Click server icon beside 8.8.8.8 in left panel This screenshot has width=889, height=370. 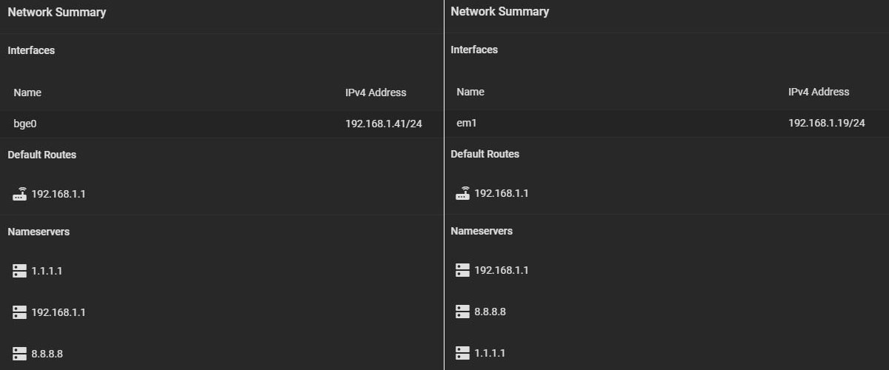pos(20,354)
